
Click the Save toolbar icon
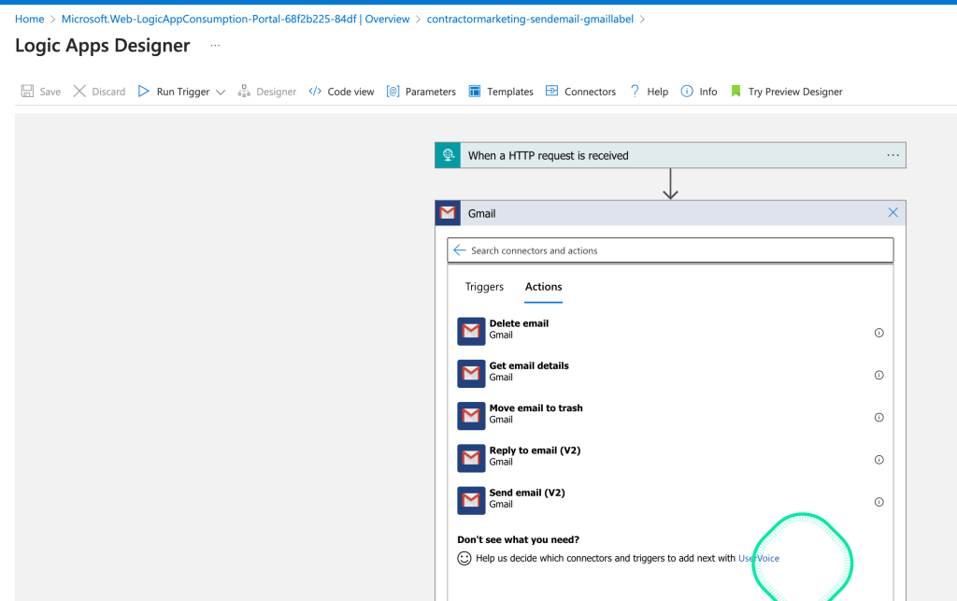pyautogui.click(x=27, y=92)
